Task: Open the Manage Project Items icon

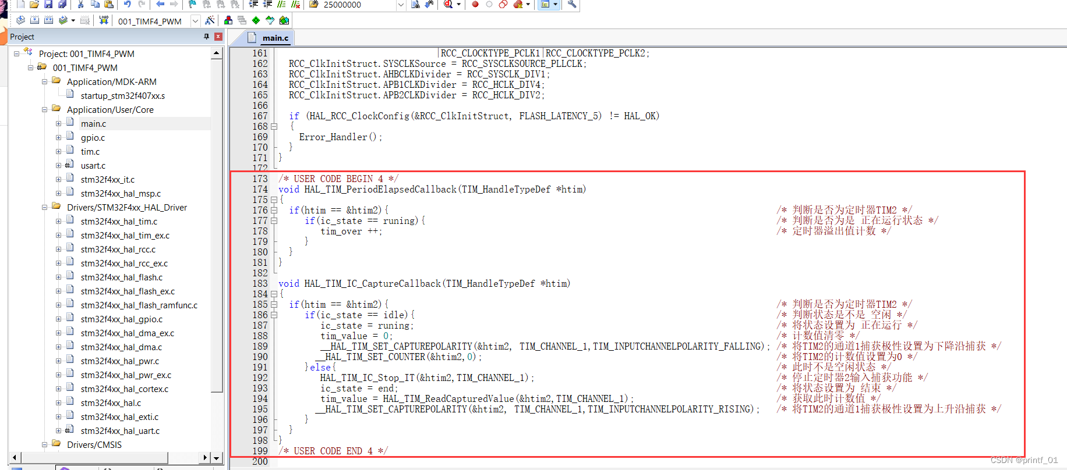Action: [228, 20]
